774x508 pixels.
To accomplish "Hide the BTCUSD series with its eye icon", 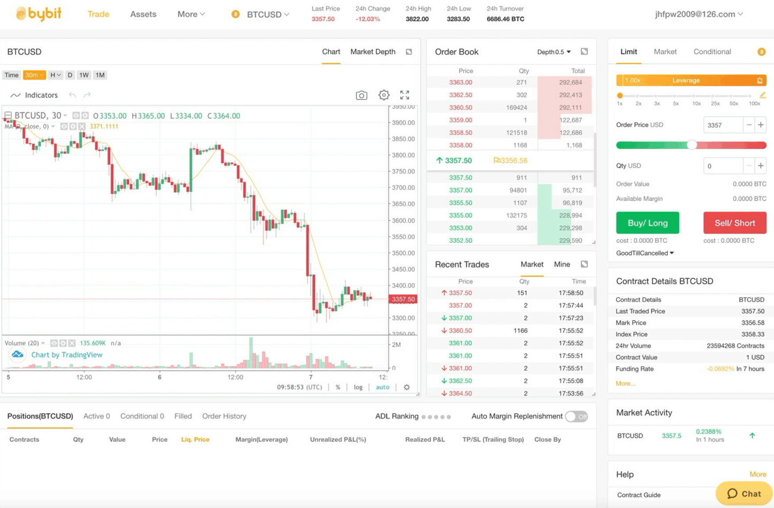I will pyautogui.click(x=76, y=115).
